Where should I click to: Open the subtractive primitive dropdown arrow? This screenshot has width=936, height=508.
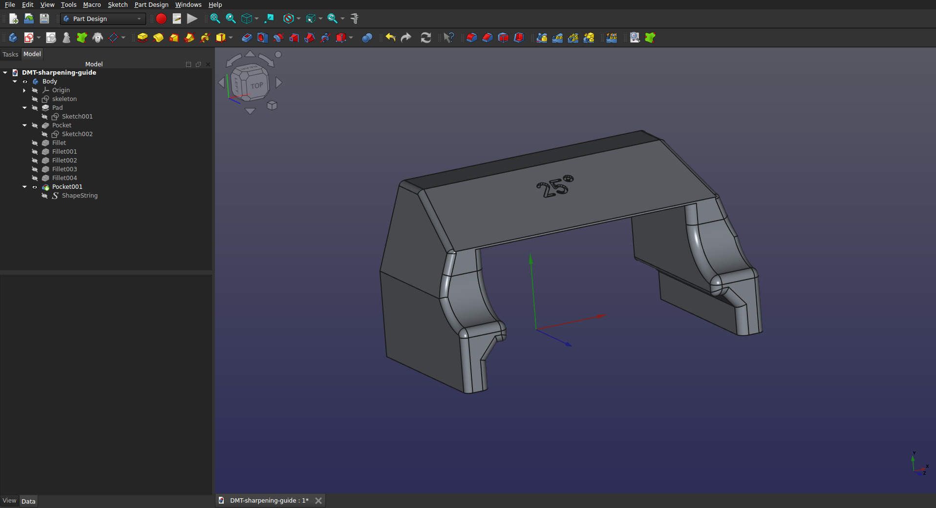[x=351, y=38]
